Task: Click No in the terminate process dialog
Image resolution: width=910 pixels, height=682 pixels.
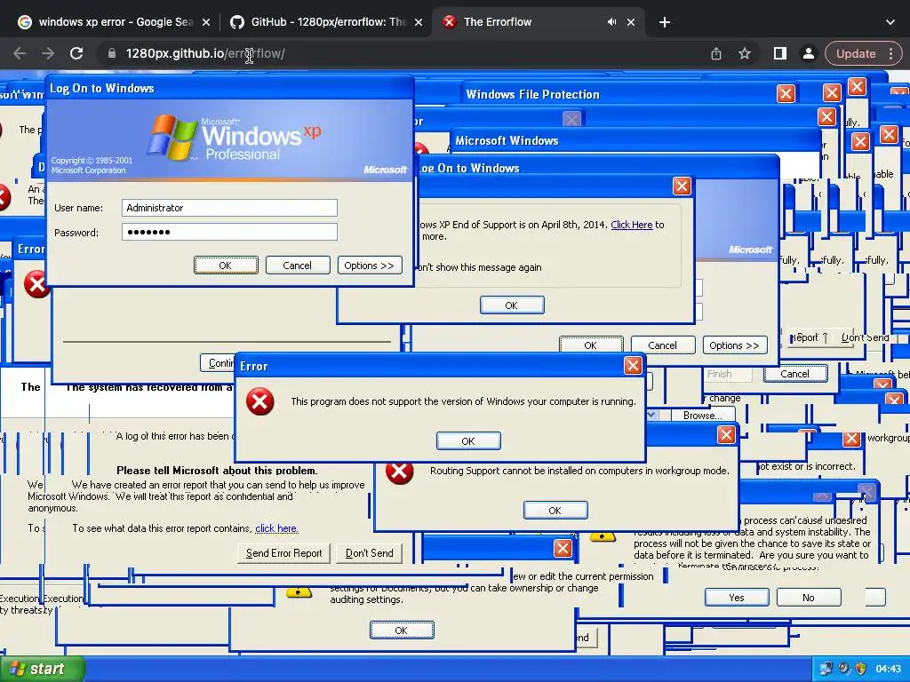Action: tap(809, 598)
